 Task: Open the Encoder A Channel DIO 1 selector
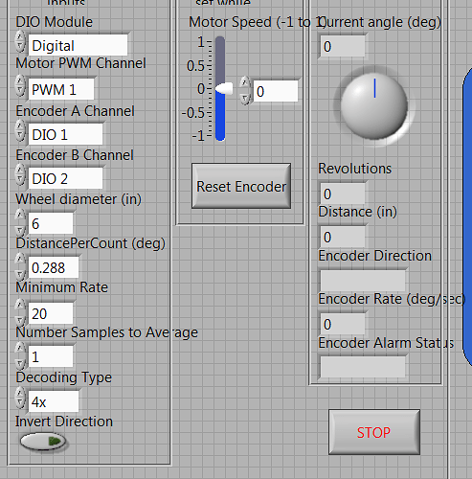coord(65,134)
